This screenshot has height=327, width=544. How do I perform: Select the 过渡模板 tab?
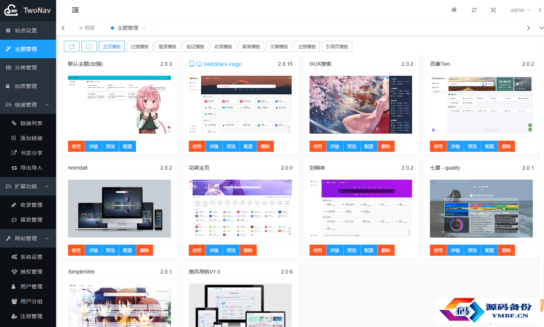(140, 46)
